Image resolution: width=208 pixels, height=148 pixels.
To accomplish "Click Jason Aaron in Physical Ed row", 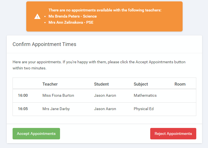I will 105,109.
